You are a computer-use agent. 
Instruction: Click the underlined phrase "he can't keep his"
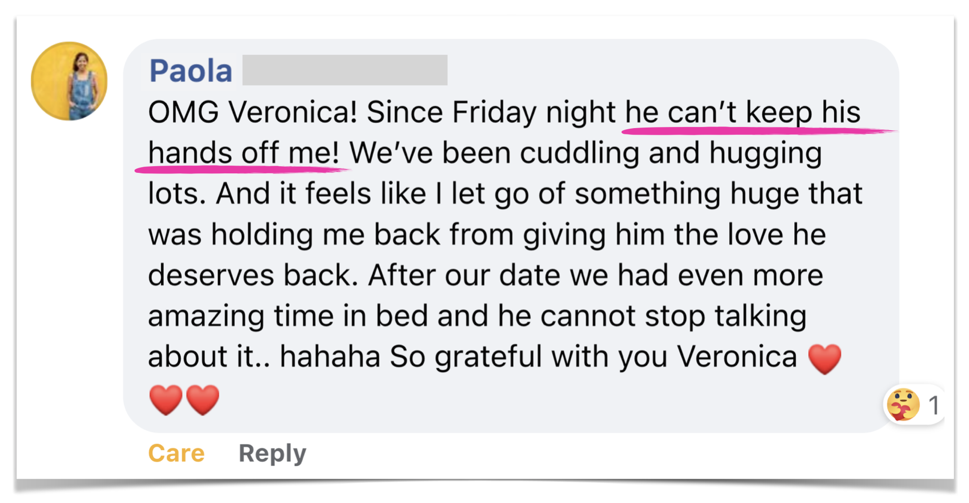pyautogui.click(x=743, y=112)
